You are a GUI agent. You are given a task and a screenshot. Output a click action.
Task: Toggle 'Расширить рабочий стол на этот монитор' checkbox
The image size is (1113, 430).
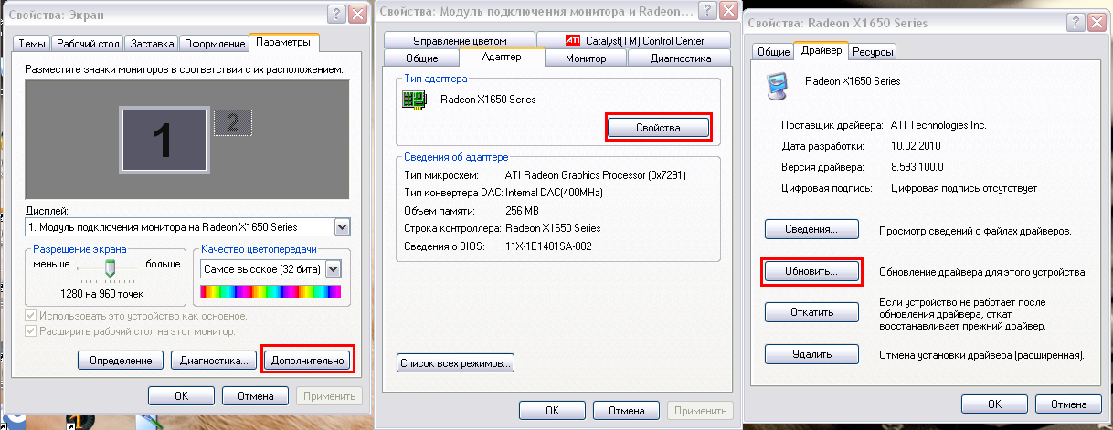[x=31, y=331]
